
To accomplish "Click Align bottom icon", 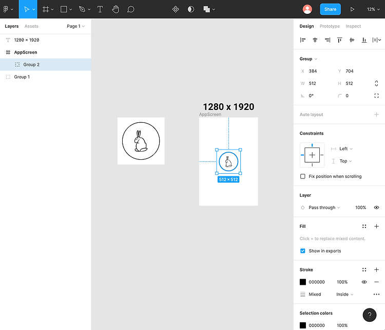I will 364,40.
